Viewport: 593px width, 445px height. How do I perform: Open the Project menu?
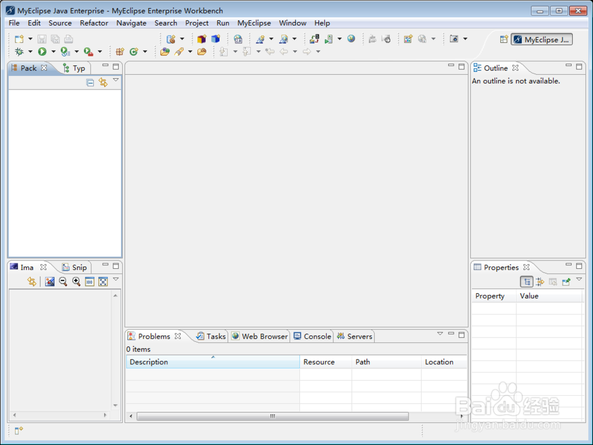pyautogui.click(x=197, y=23)
